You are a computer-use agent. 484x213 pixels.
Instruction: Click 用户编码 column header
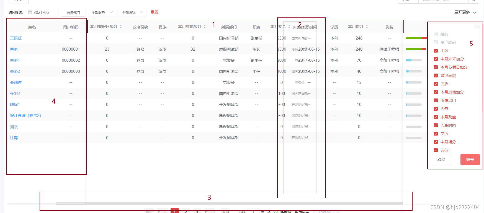pos(71,27)
